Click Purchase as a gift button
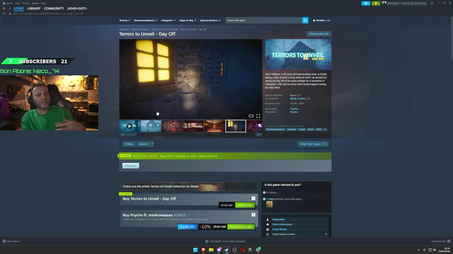Image resolution: width=453 pixels, height=254 pixels. pyautogui.click(x=241, y=227)
